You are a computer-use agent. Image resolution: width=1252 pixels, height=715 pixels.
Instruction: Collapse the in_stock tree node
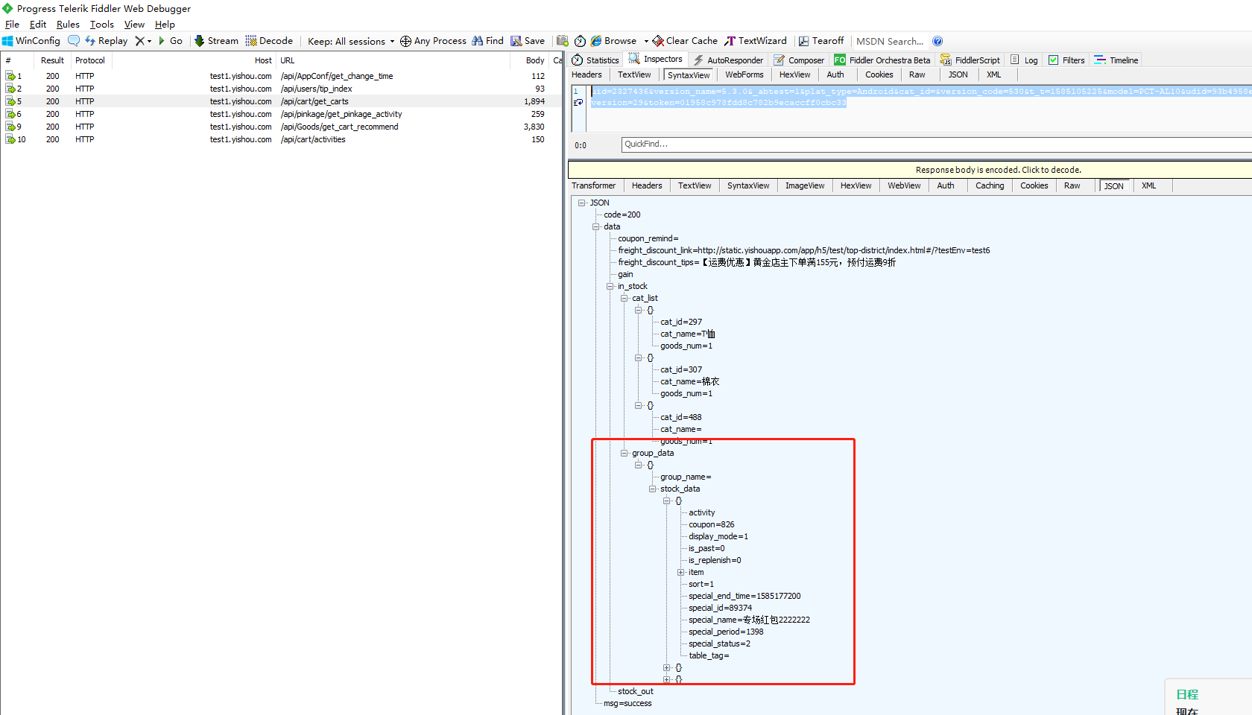click(610, 286)
